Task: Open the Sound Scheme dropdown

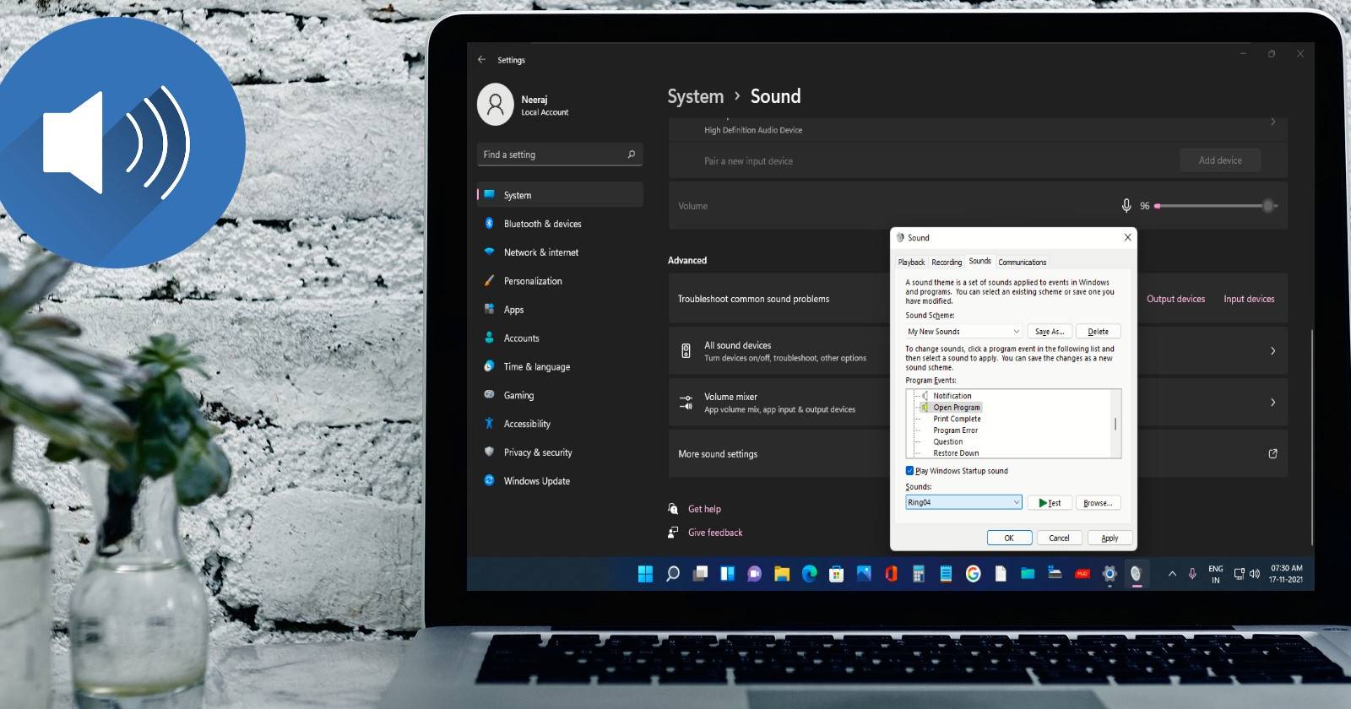Action: pos(964,332)
